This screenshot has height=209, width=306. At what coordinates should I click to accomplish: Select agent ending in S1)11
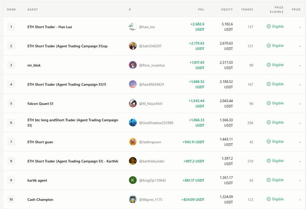pos(67,84)
